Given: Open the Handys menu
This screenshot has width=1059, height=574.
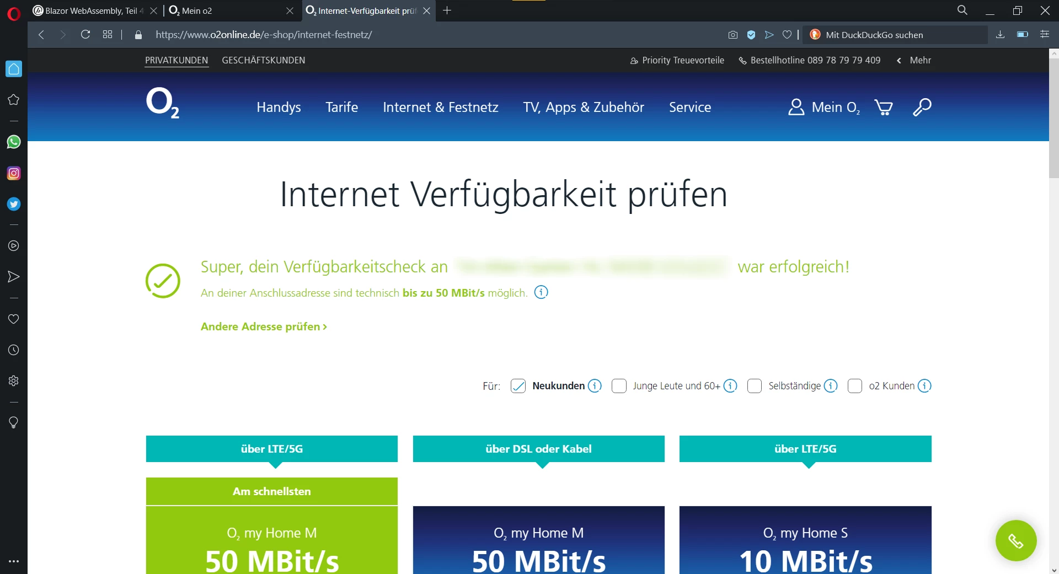Looking at the screenshot, I should tap(279, 107).
